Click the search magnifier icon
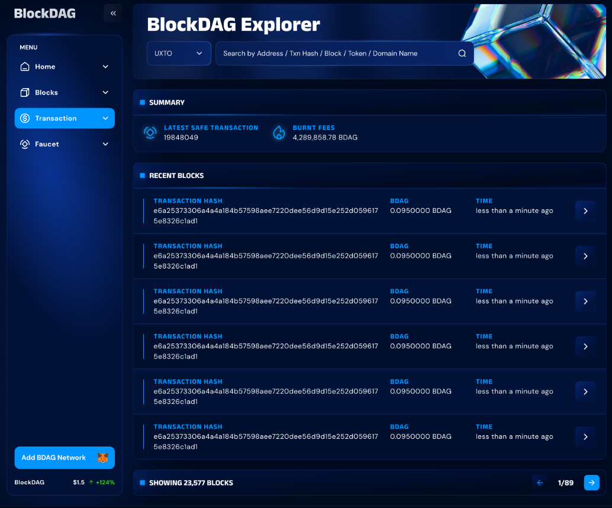 tap(462, 53)
